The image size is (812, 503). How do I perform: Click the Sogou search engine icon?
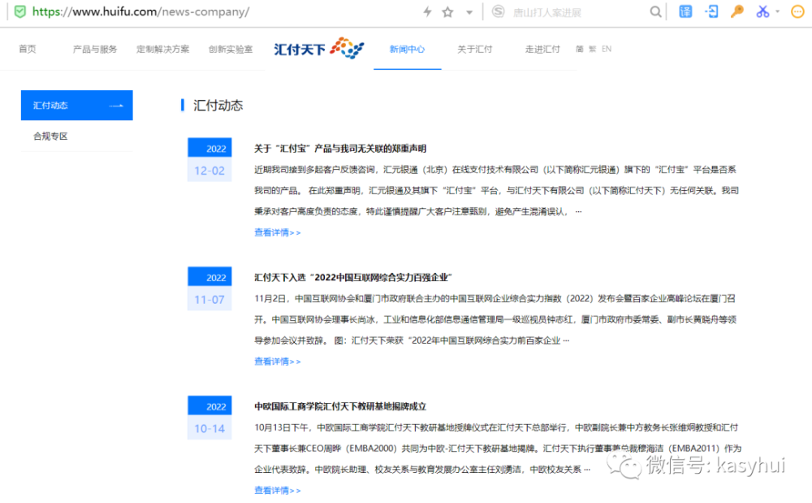tap(499, 11)
